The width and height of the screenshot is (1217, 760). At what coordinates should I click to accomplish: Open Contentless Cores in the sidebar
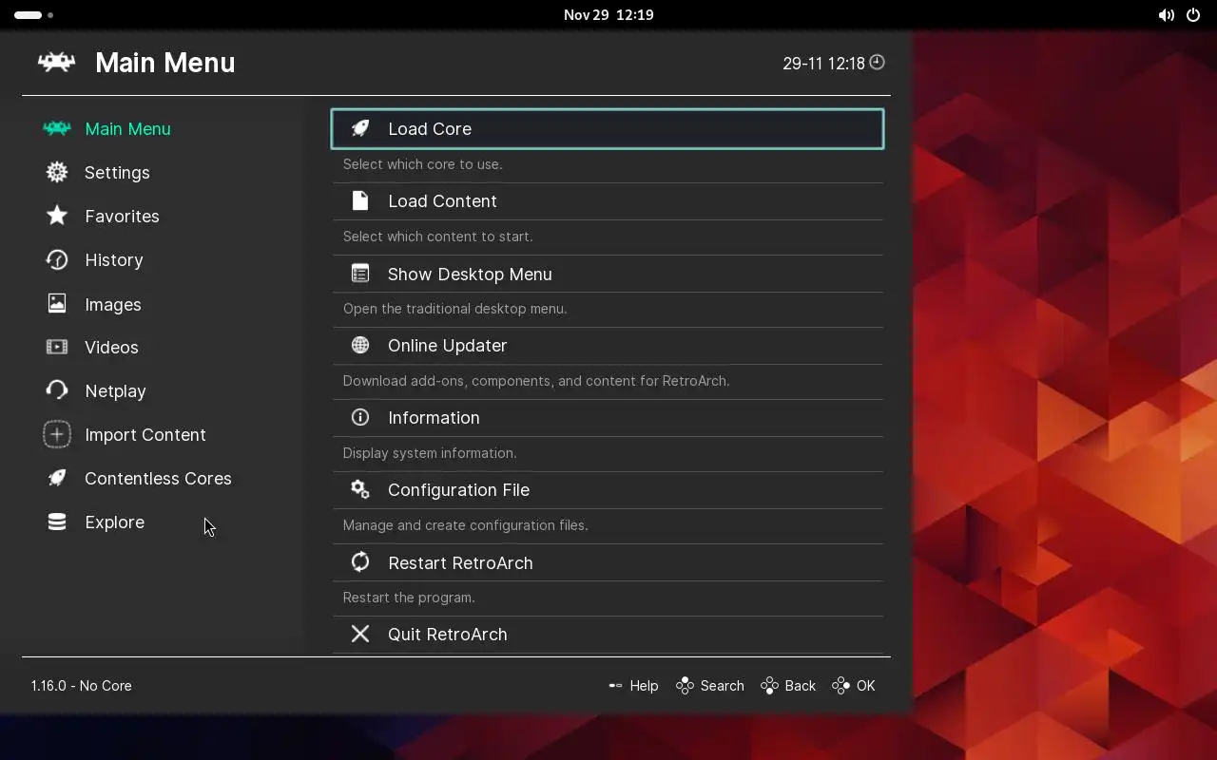(158, 478)
